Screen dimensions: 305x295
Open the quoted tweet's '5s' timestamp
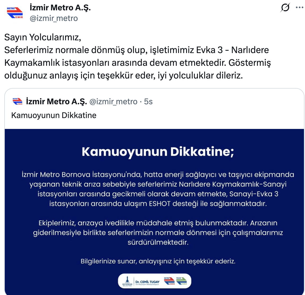148,102
